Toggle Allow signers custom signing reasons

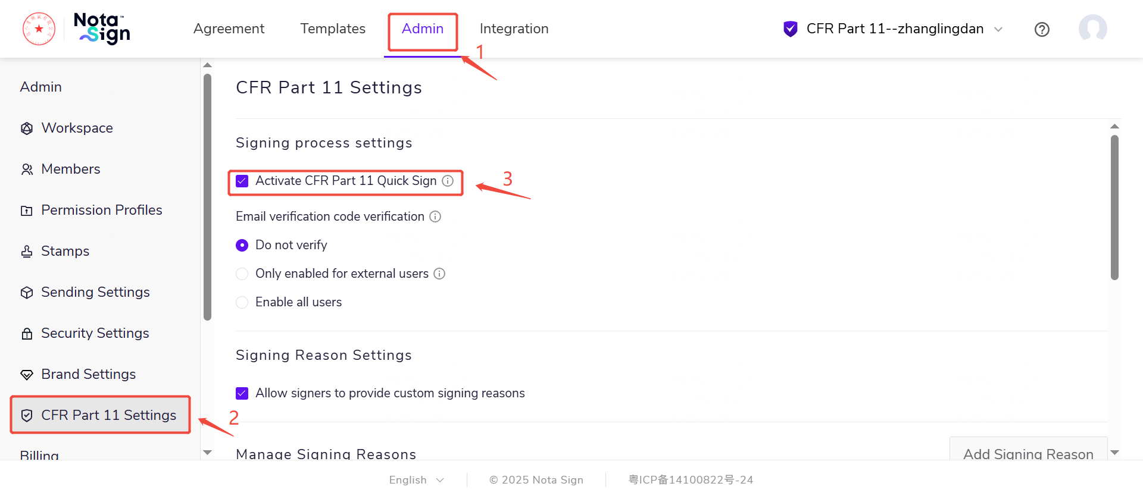(242, 393)
